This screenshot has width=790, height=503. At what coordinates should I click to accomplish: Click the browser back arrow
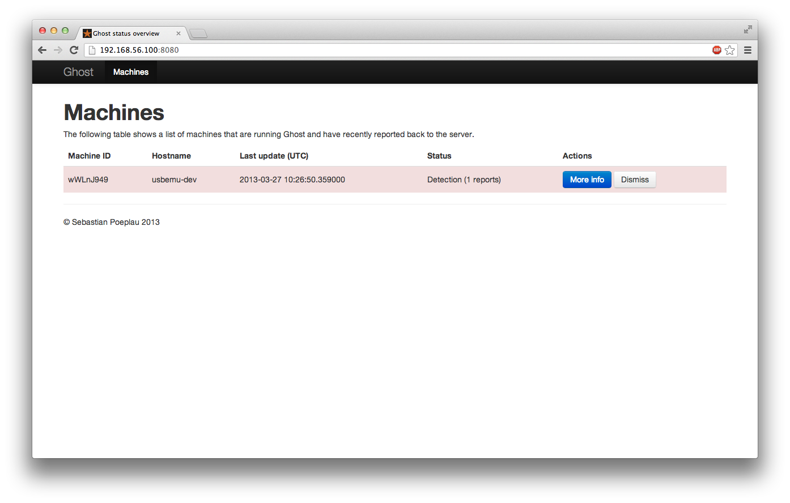[x=42, y=50]
